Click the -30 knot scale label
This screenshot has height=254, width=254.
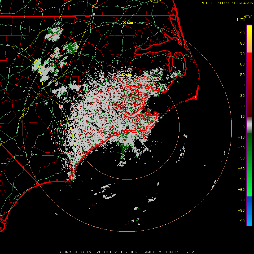(x=241, y=158)
